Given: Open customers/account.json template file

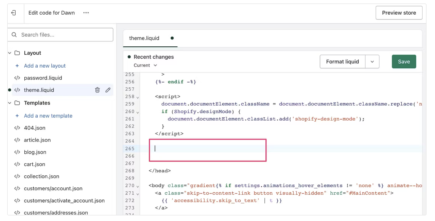Looking at the screenshot, I should pyautogui.click(x=53, y=189).
